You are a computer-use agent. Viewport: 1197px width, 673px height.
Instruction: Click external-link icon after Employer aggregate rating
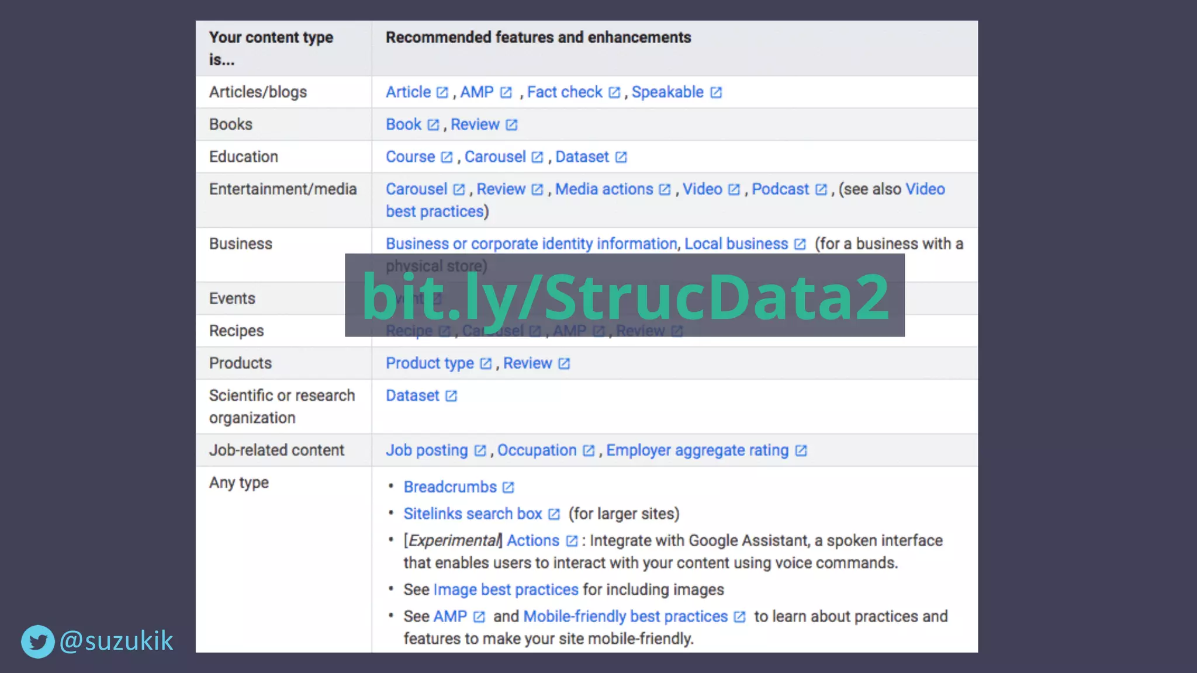click(801, 451)
